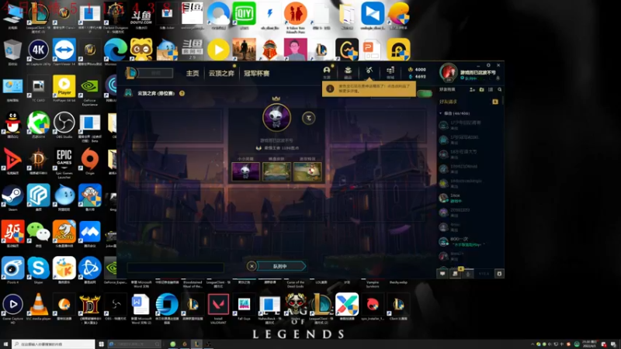Click the lobby player's Little Legend avatar
Screen dimensions: 621x349
[x=276, y=118]
